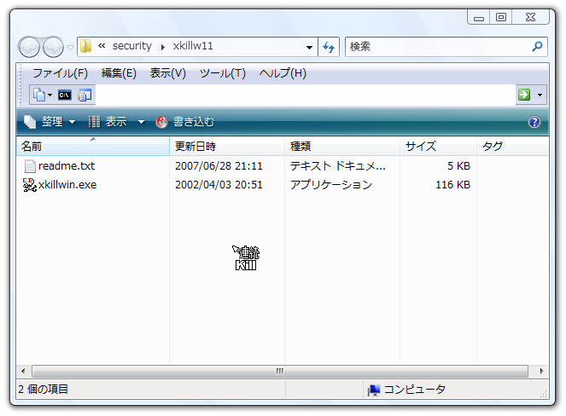Screen dimensions: 566x416
Task: Sort by the サイズ column header
Action: 438,147
